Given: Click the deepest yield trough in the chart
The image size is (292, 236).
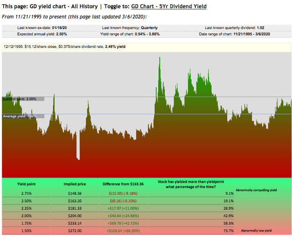Looking at the screenshot, I should [x=78, y=159].
